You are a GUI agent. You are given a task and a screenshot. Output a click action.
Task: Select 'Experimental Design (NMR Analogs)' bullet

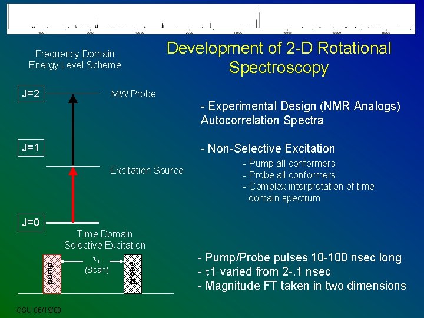coord(300,106)
